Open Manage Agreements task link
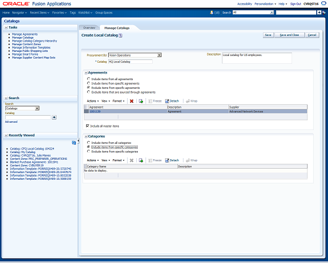The width and height of the screenshot is (328, 263). pos(25,34)
